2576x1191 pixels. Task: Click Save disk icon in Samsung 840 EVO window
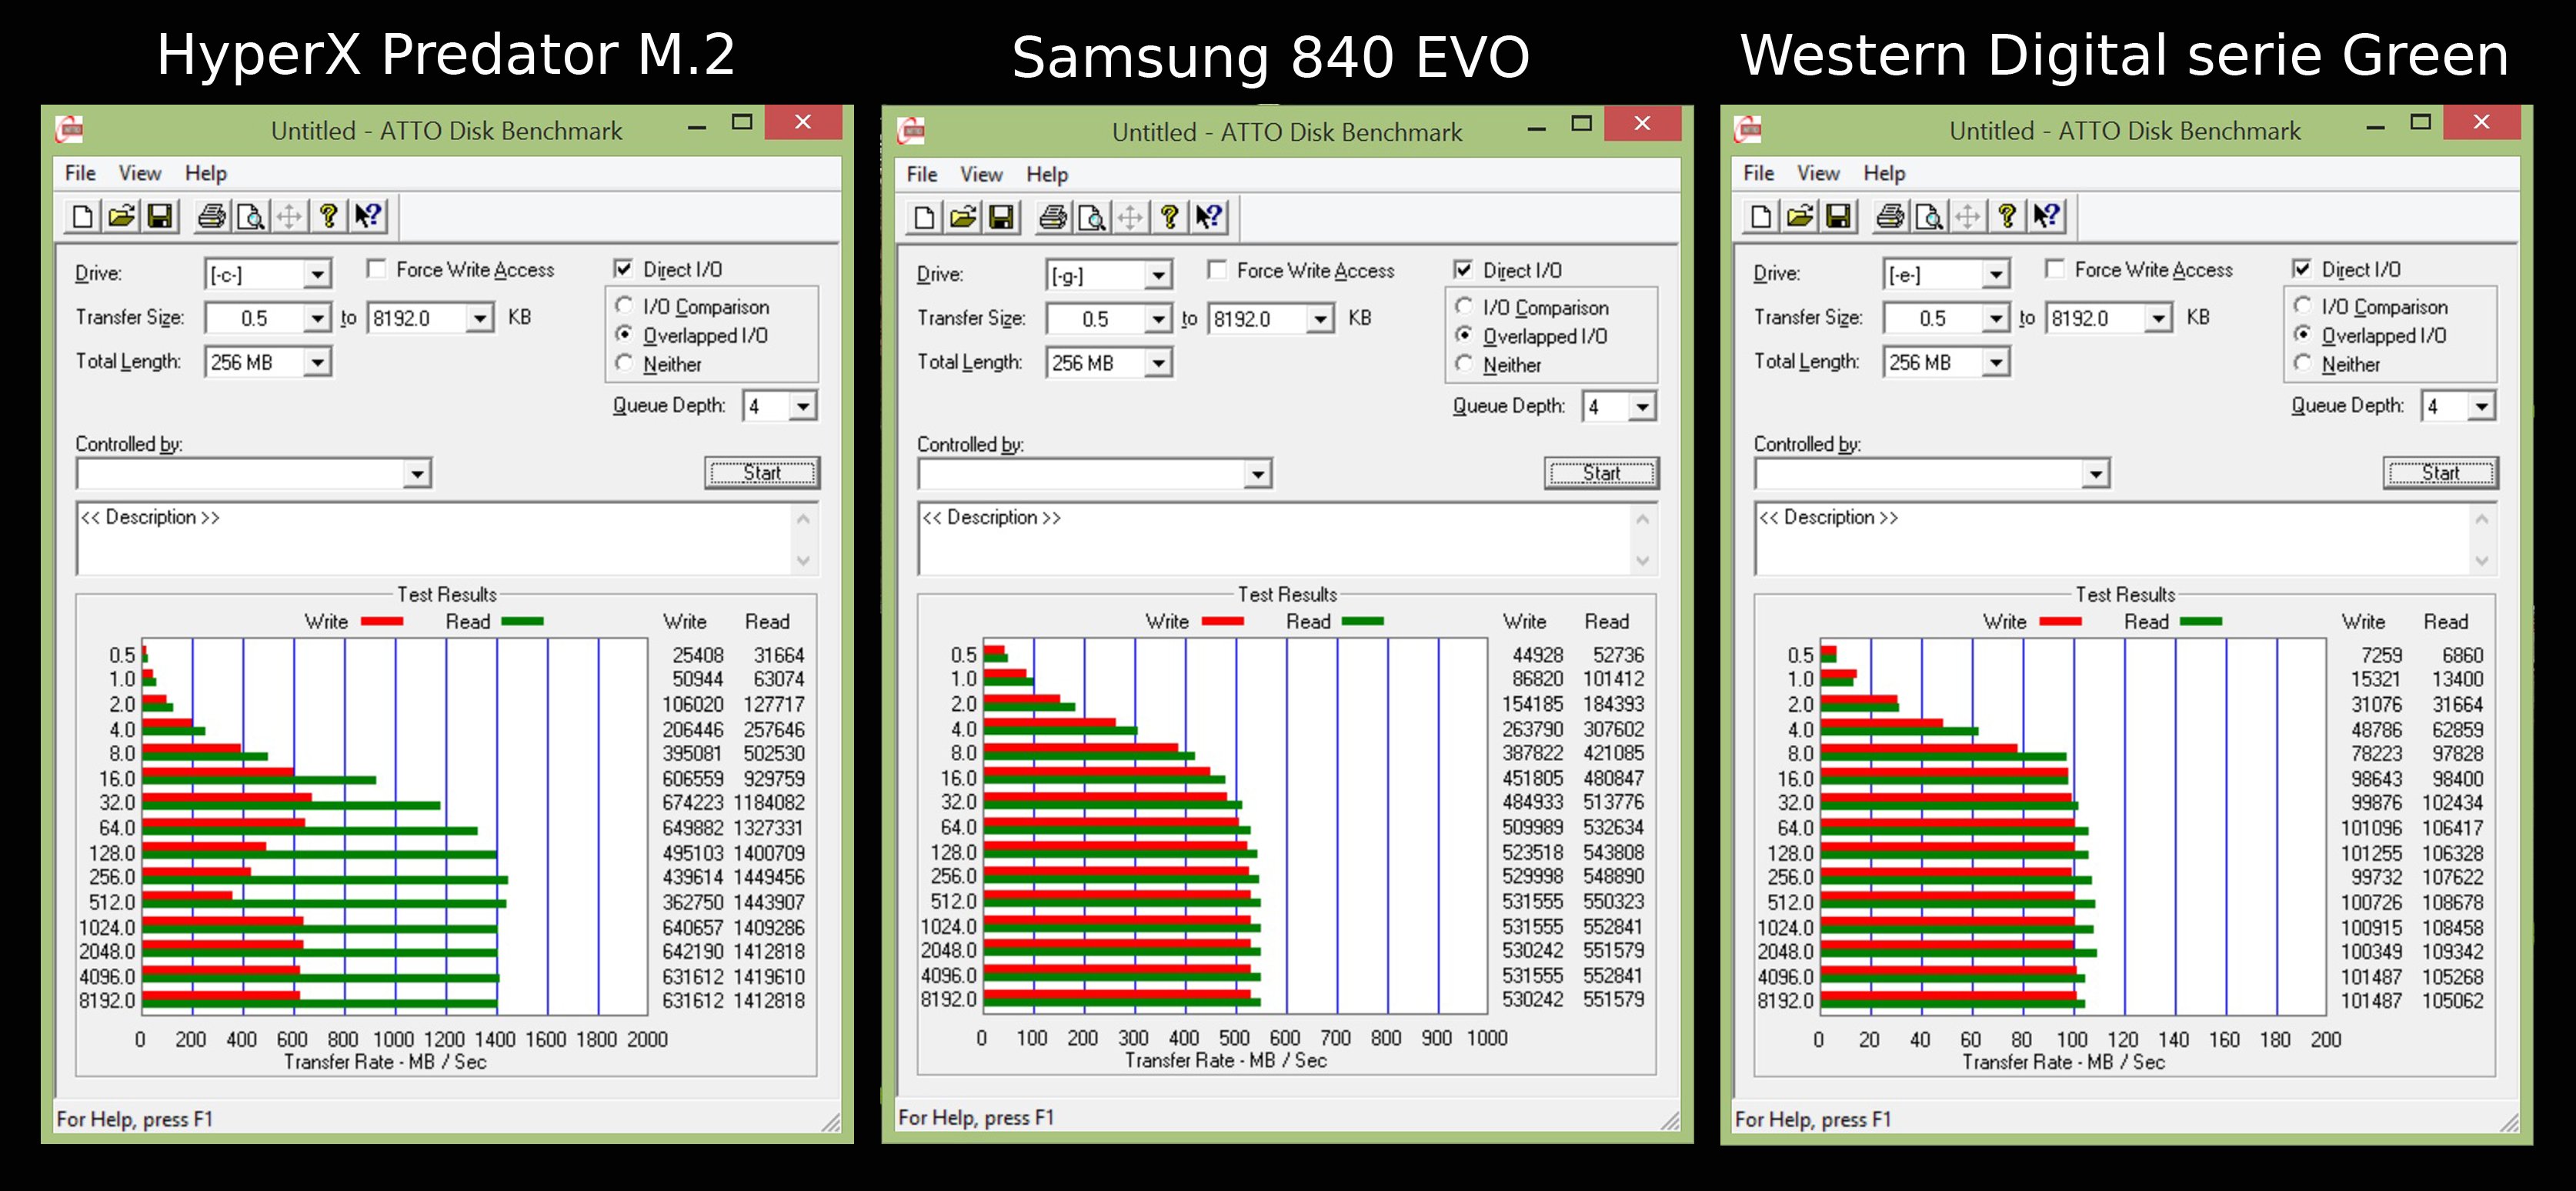coord(1001,217)
